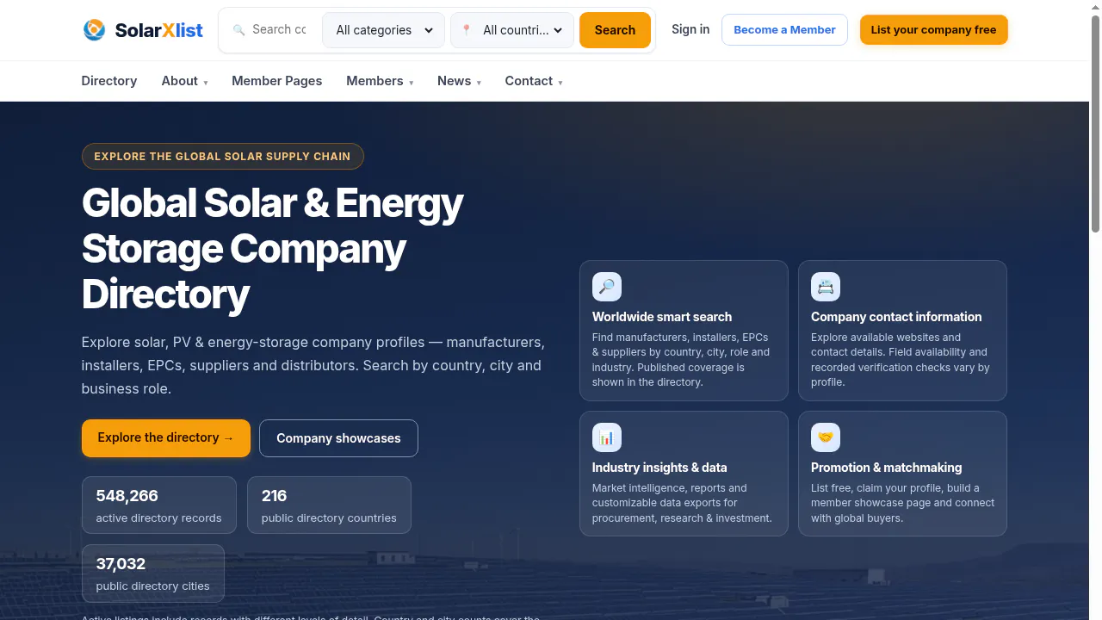Click the Industry insights chart icon
Image resolution: width=1102 pixels, height=620 pixels.
pyautogui.click(x=607, y=437)
